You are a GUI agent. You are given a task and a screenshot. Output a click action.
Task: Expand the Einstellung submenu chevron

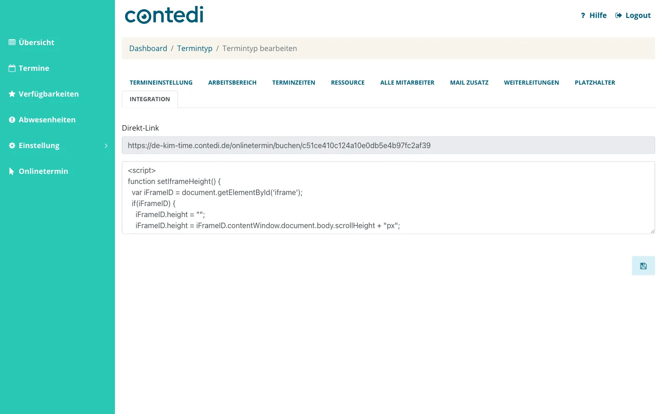coord(106,145)
